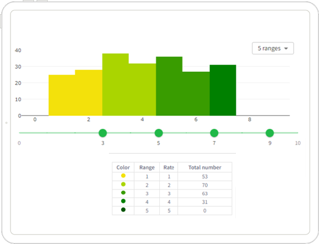Click the Range column header
319x244 pixels.
pyautogui.click(x=147, y=167)
